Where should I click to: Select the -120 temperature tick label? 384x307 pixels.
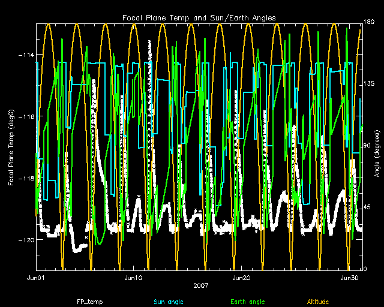(x=25, y=239)
